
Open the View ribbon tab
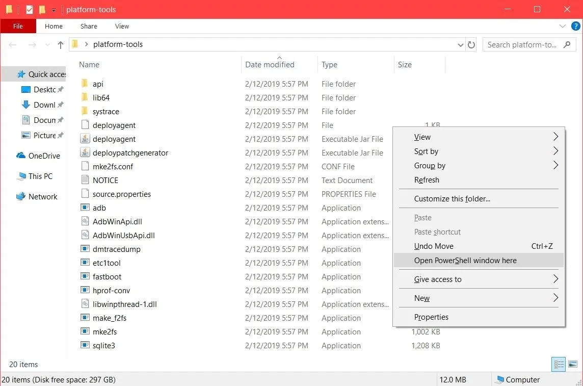pyautogui.click(x=122, y=26)
